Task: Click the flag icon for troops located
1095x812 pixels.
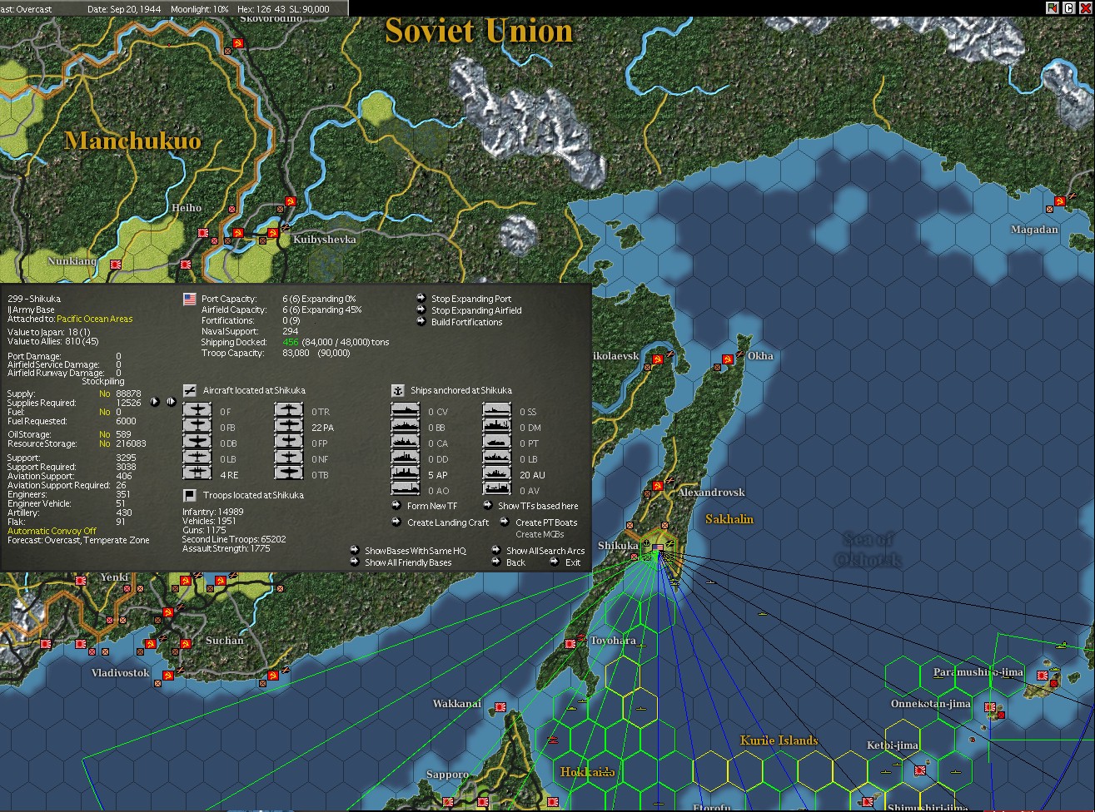Action: (x=189, y=495)
